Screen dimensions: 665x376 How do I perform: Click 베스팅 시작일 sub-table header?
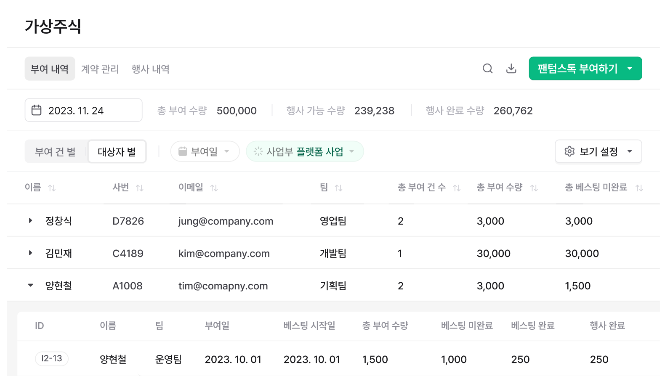tap(309, 326)
